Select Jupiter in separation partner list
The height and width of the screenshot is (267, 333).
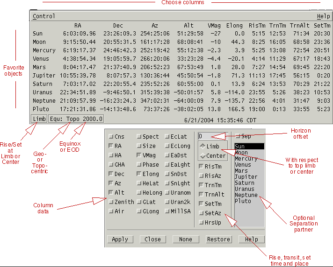[x=246, y=177]
